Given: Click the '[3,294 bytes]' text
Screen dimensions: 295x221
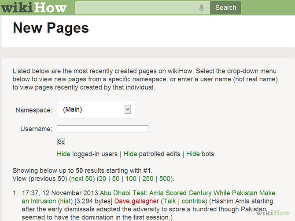Looking at the screenshot, I should 93,201.
